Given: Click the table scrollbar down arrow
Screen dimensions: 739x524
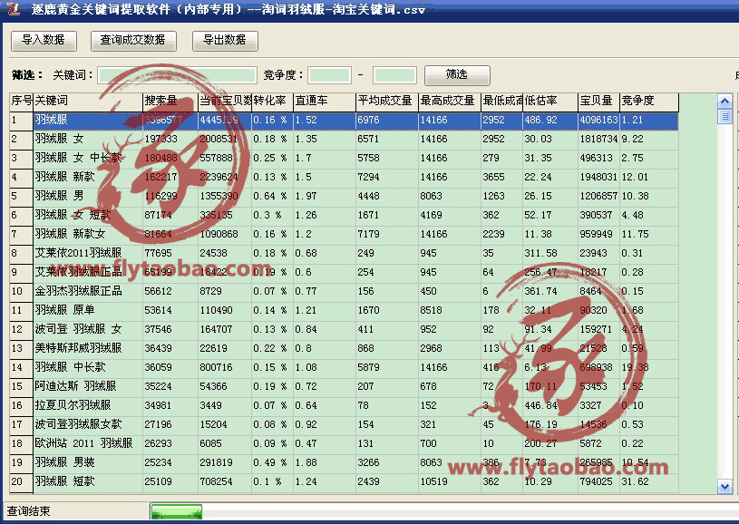Looking at the screenshot, I should click(x=724, y=486).
